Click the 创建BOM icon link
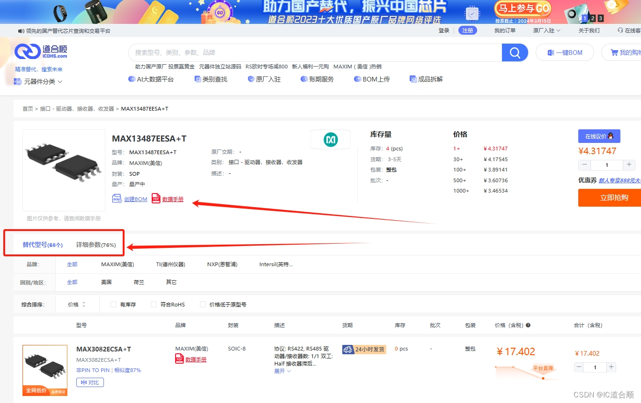 pyautogui.click(x=130, y=199)
